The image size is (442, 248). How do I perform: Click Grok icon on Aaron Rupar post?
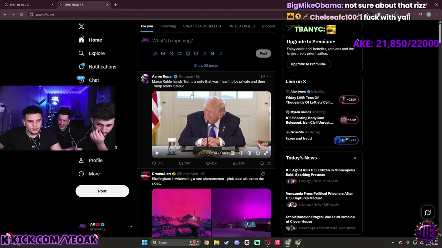pos(263,76)
